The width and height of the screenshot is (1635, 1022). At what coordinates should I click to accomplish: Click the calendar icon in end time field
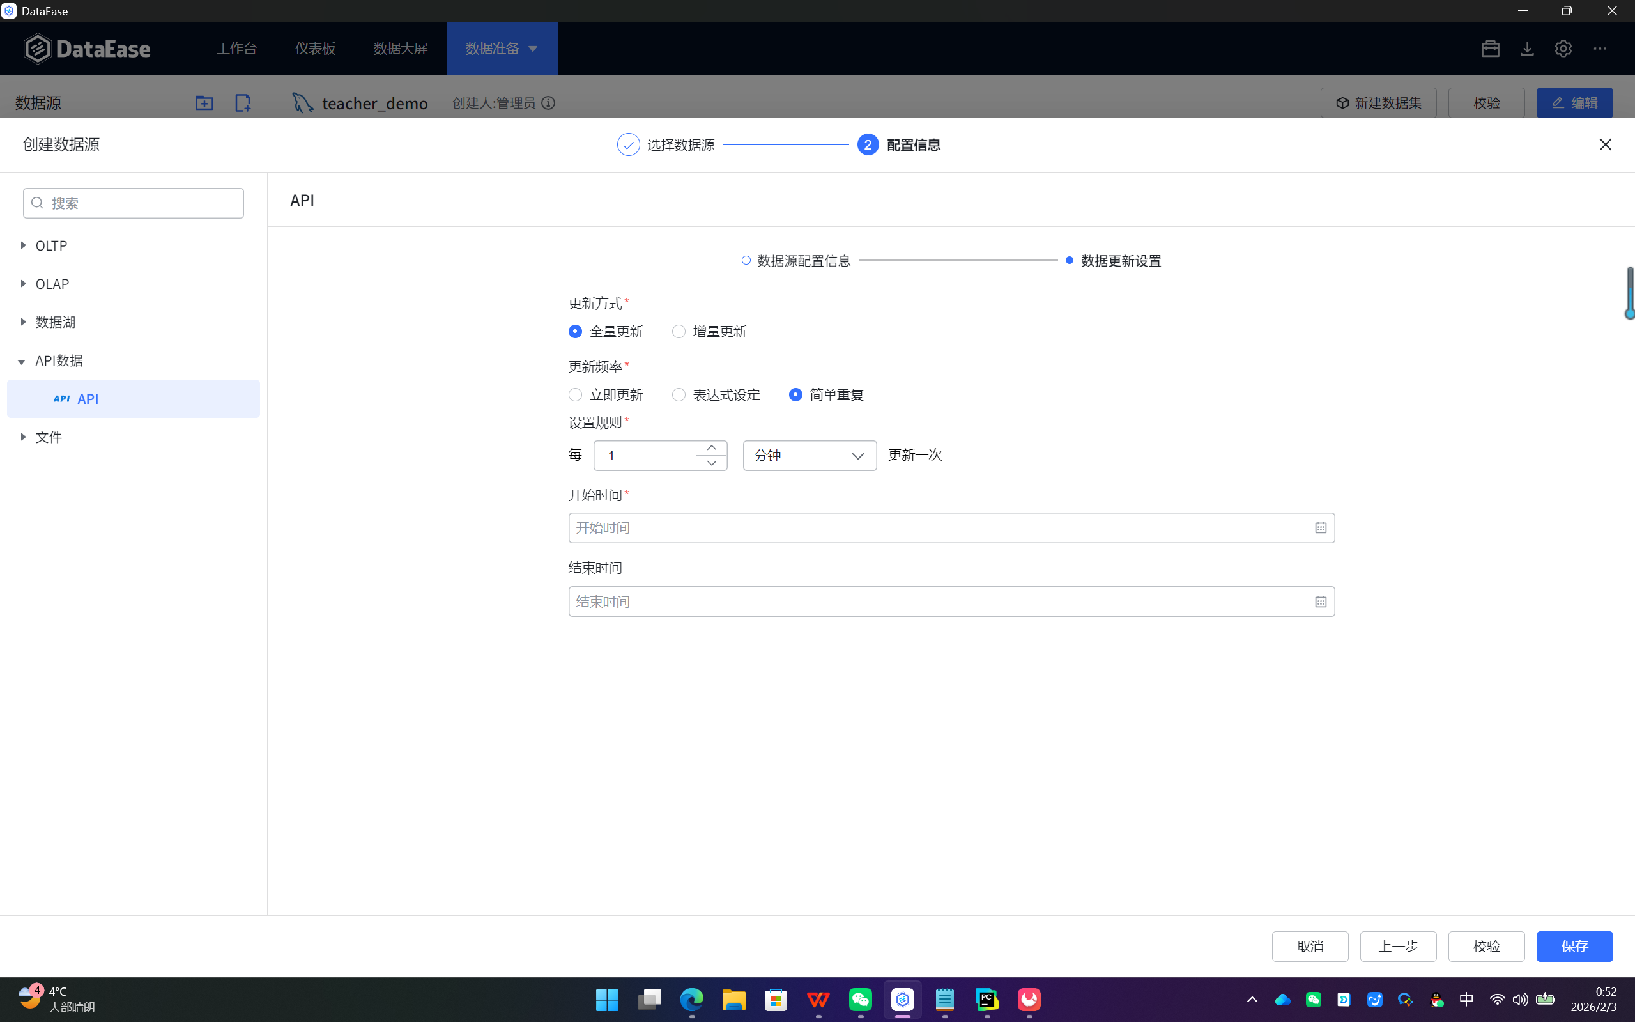[x=1320, y=601]
